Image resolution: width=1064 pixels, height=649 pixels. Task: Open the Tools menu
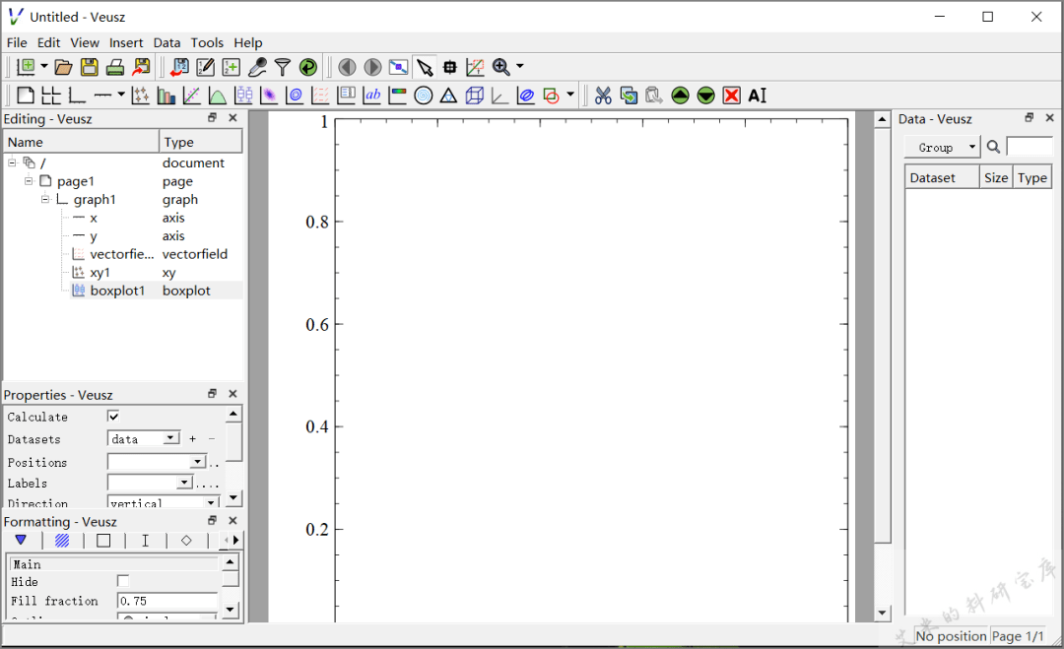[207, 42]
